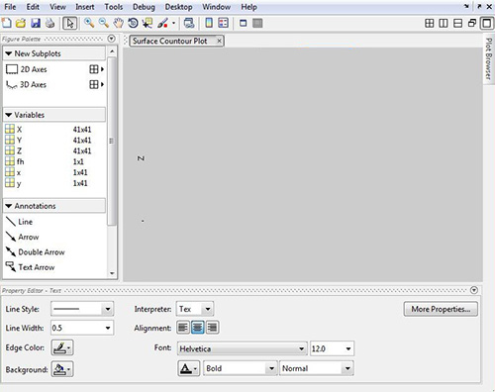Image resolution: width=495 pixels, height=392 pixels.
Task: Show plot tools and dock figure icon
Action: tap(257, 23)
